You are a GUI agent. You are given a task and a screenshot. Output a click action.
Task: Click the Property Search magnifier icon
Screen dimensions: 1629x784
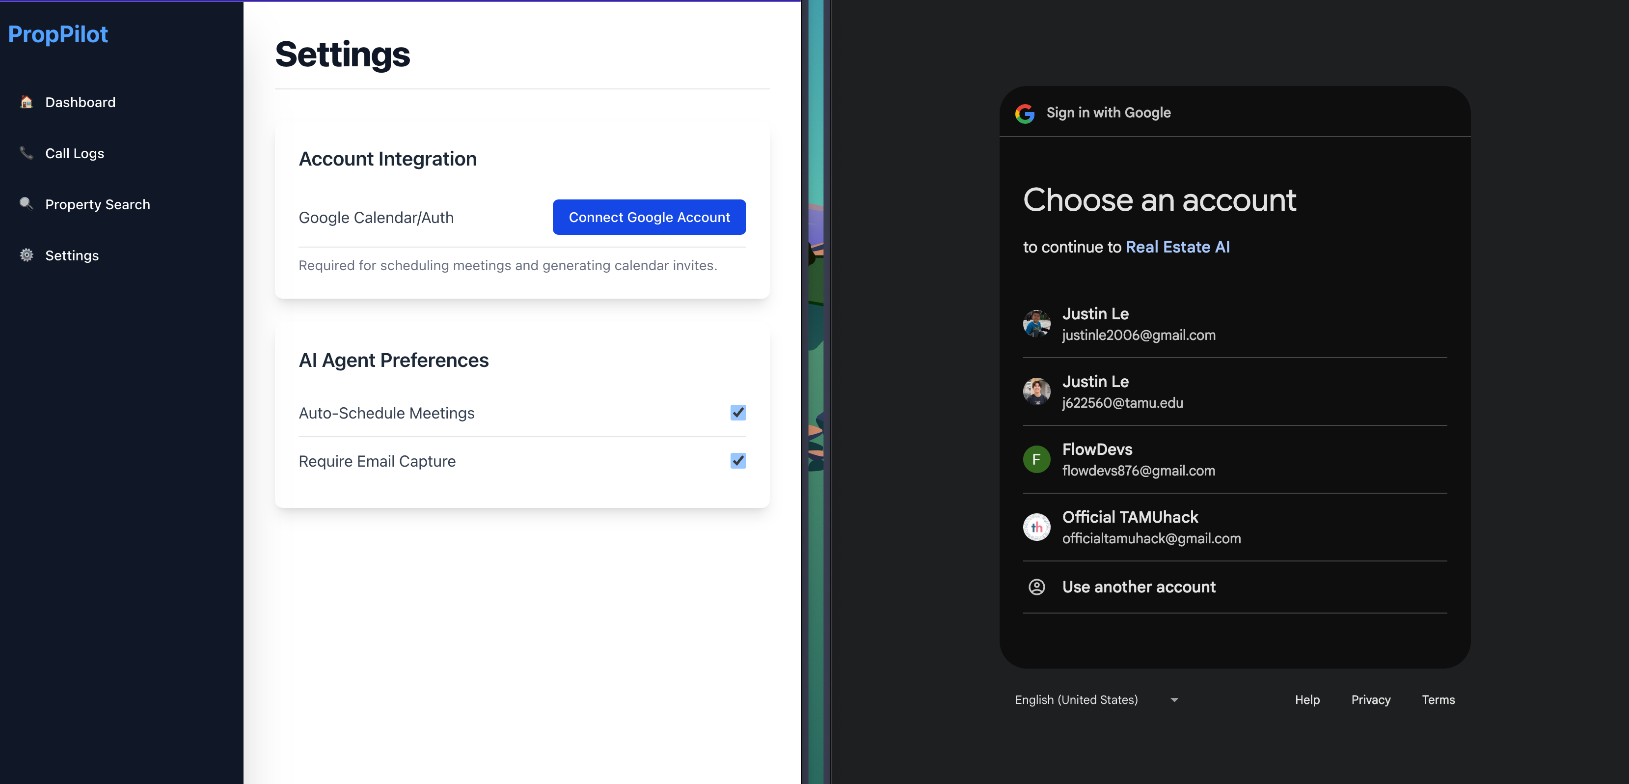tap(27, 204)
